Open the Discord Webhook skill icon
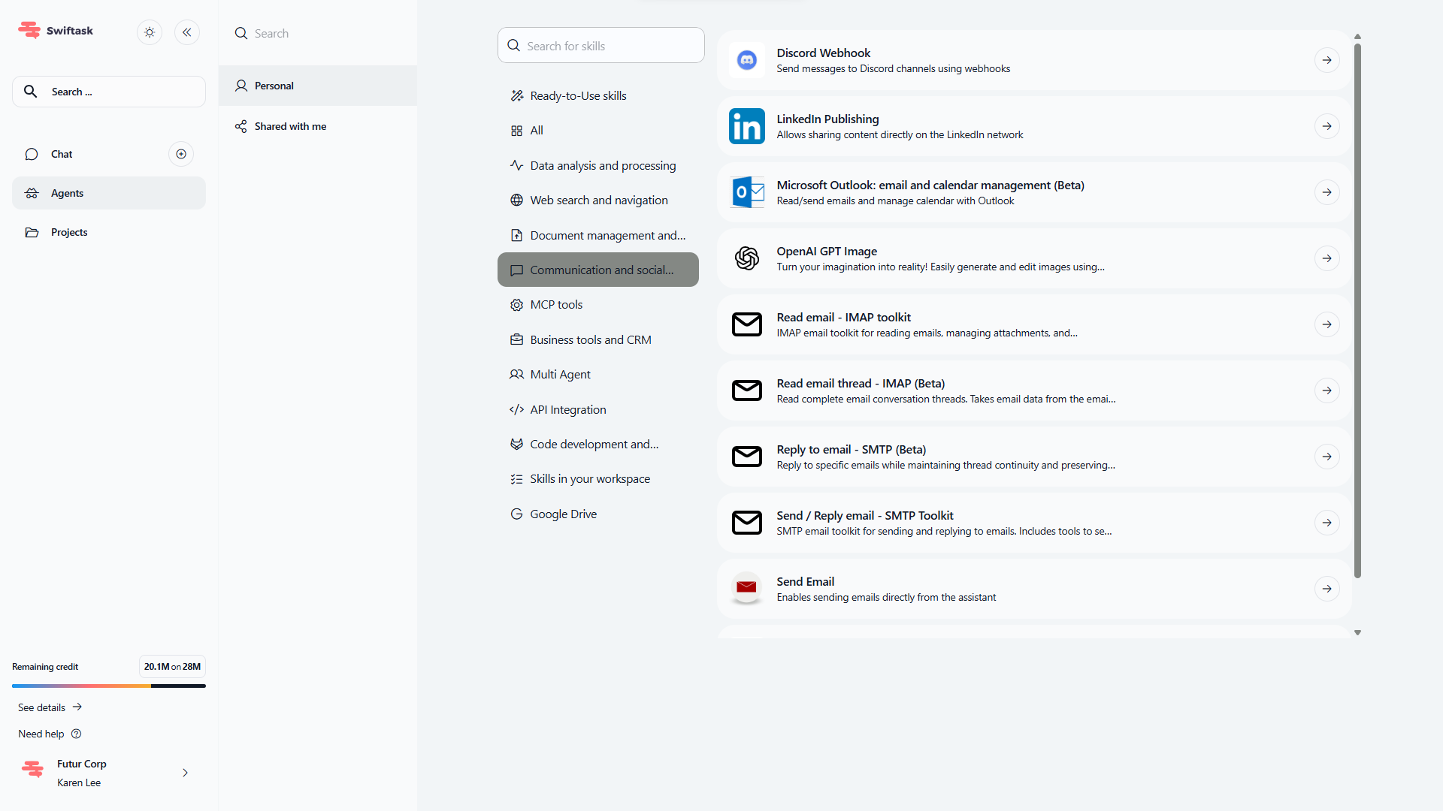This screenshot has width=1443, height=811. coord(746,60)
